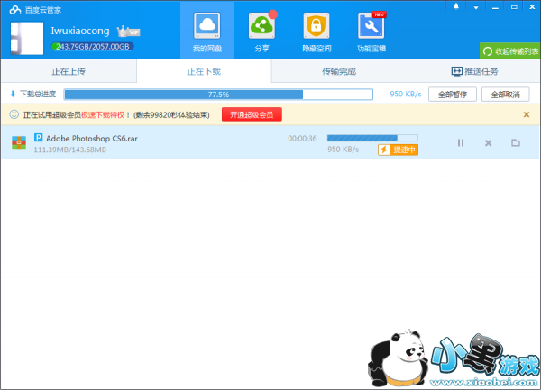This screenshot has height=390, width=541.
Task: Open 我的网盘 cloud drive icon
Action: click(x=207, y=26)
